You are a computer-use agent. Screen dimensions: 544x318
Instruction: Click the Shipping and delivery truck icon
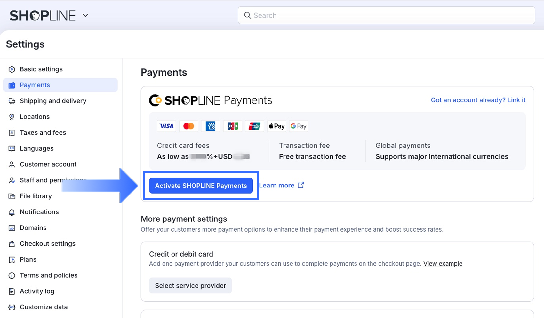point(12,101)
